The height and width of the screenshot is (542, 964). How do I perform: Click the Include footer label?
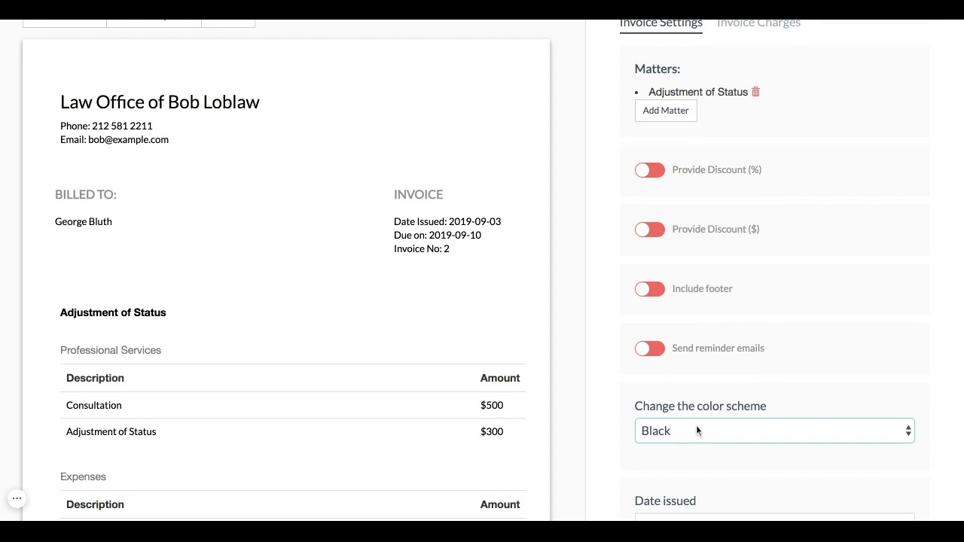(703, 288)
